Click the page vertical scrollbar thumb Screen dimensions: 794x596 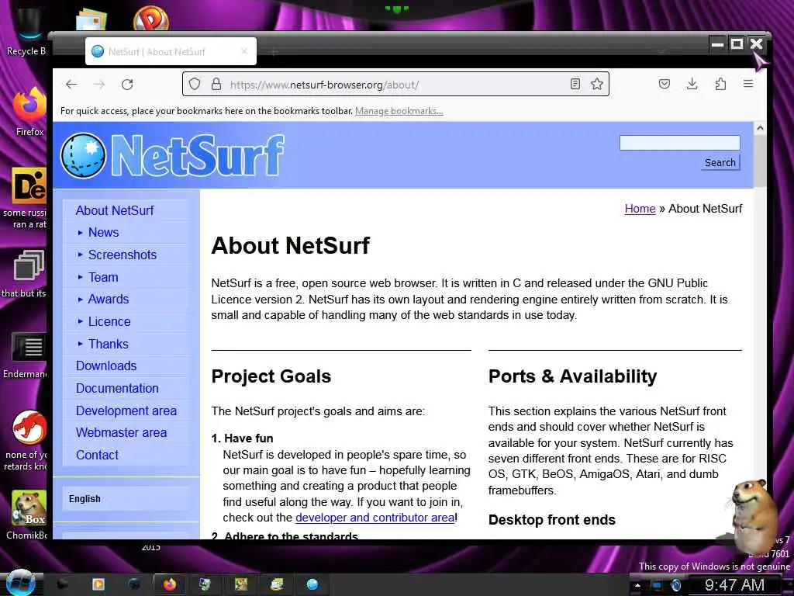[x=760, y=161]
